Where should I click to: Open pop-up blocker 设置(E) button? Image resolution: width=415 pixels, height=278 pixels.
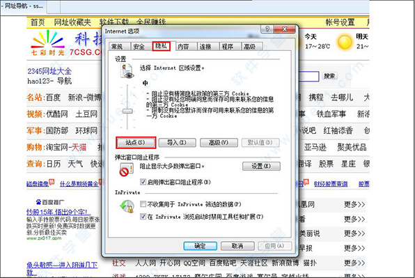(261, 166)
